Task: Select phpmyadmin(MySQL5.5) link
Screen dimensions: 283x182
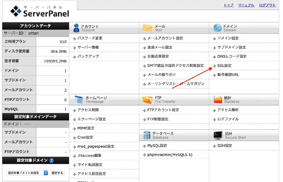Action: click(x=170, y=155)
